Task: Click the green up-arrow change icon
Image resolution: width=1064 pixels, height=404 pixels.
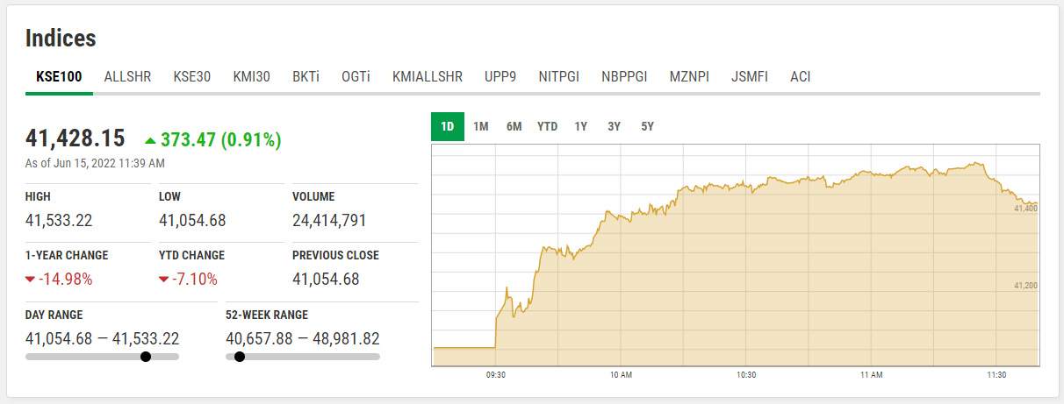Action: tap(150, 139)
